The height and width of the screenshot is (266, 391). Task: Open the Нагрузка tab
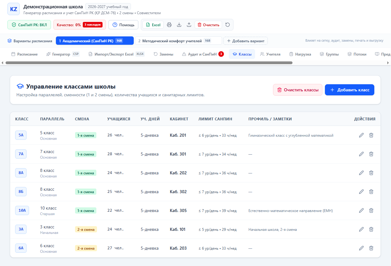(300, 54)
